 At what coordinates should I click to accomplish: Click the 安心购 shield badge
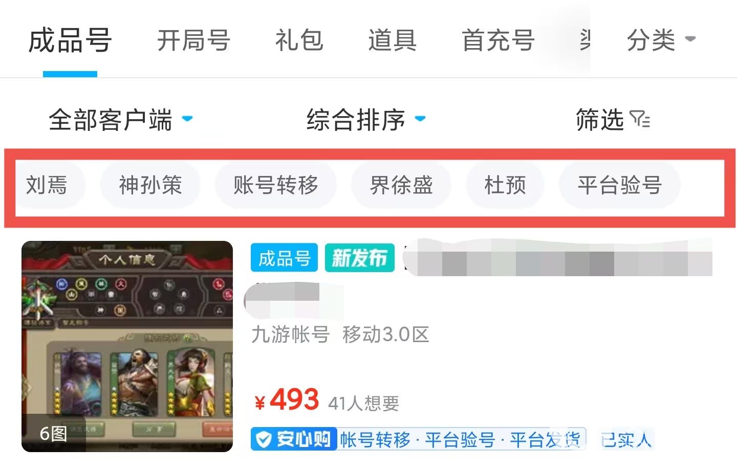294,439
